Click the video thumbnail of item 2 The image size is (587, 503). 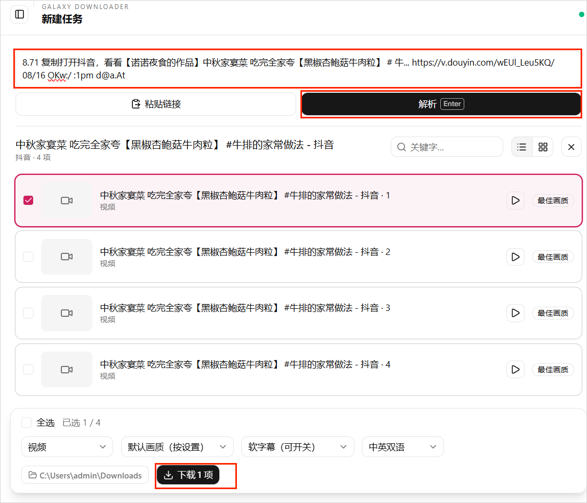coord(67,257)
